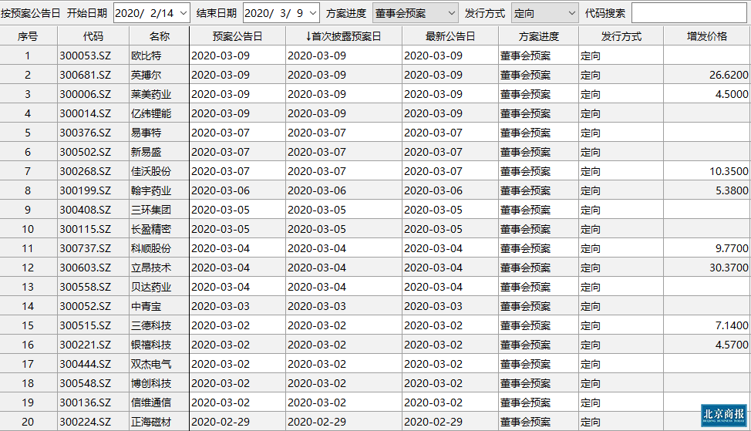Select stock name 贝达药业
This screenshot has height=431, width=751.
151,287
